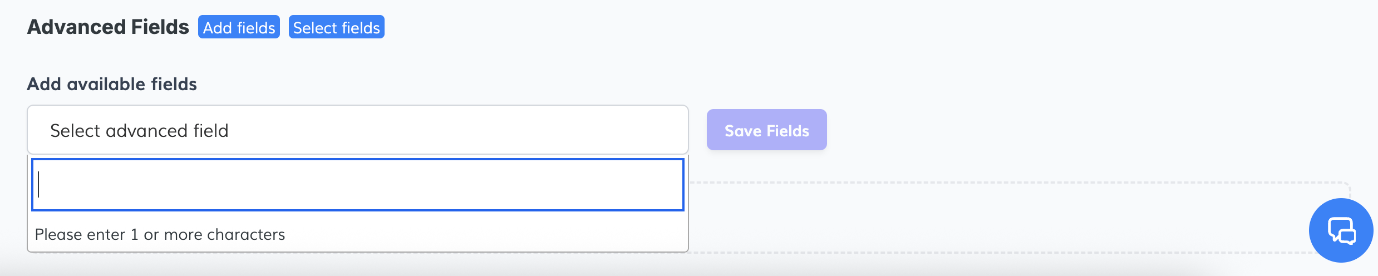Switch to the Select fields tab
The width and height of the screenshot is (1378, 276).
[x=336, y=27]
